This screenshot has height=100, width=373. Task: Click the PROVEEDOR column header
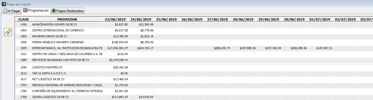click(67, 20)
